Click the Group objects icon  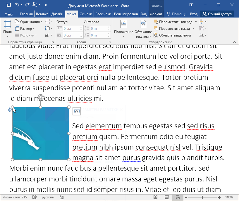(203, 28)
